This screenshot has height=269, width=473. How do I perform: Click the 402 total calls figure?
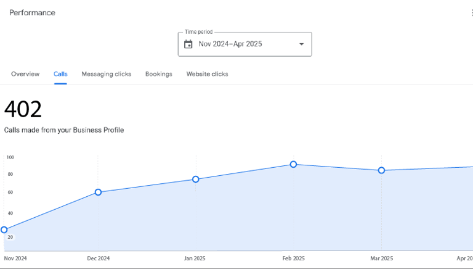(x=23, y=110)
